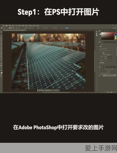The image size is (117, 153).
Task: Click the Home icon in options bar
Action: [2, 28]
